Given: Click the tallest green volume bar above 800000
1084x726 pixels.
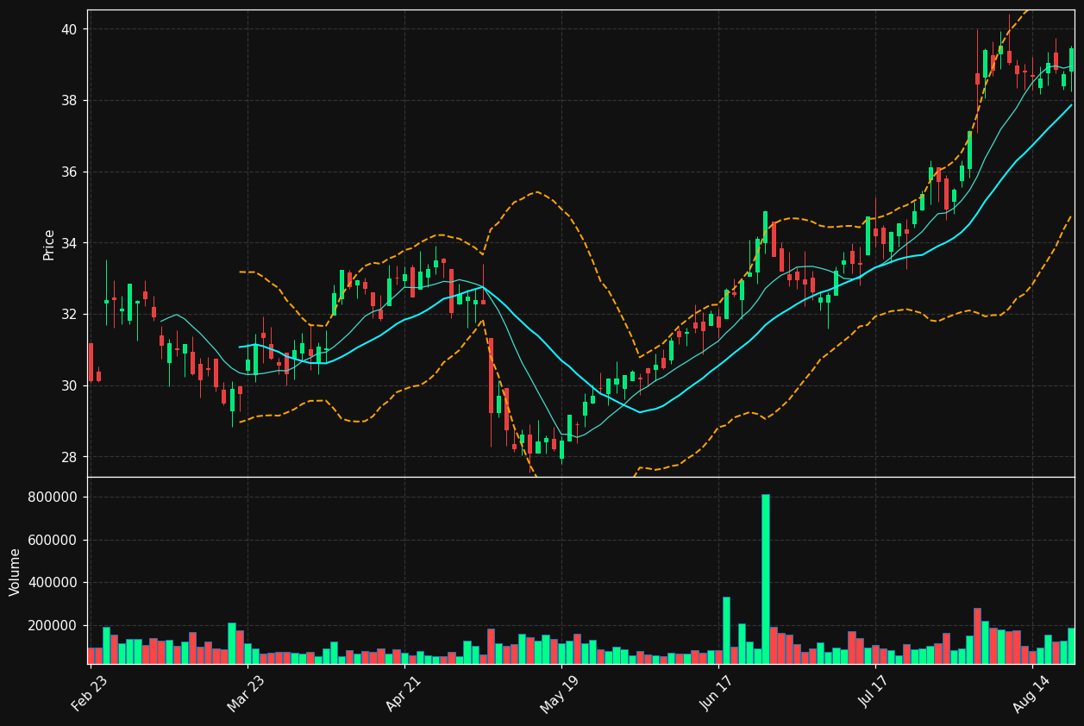Looking at the screenshot, I should pyautogui.click(x=765, y=579).
